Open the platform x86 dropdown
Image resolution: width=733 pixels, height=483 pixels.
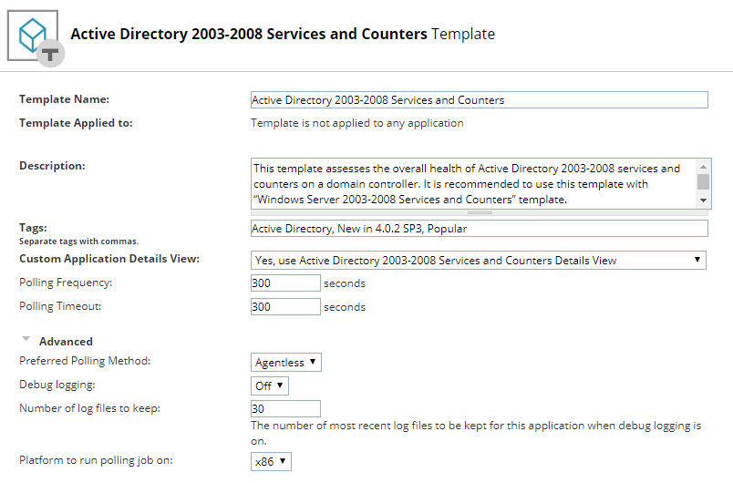coord(271,461)
